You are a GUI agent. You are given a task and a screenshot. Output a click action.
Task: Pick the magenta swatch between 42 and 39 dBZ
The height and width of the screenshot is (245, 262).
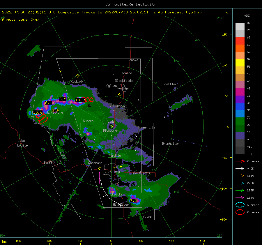240,92
